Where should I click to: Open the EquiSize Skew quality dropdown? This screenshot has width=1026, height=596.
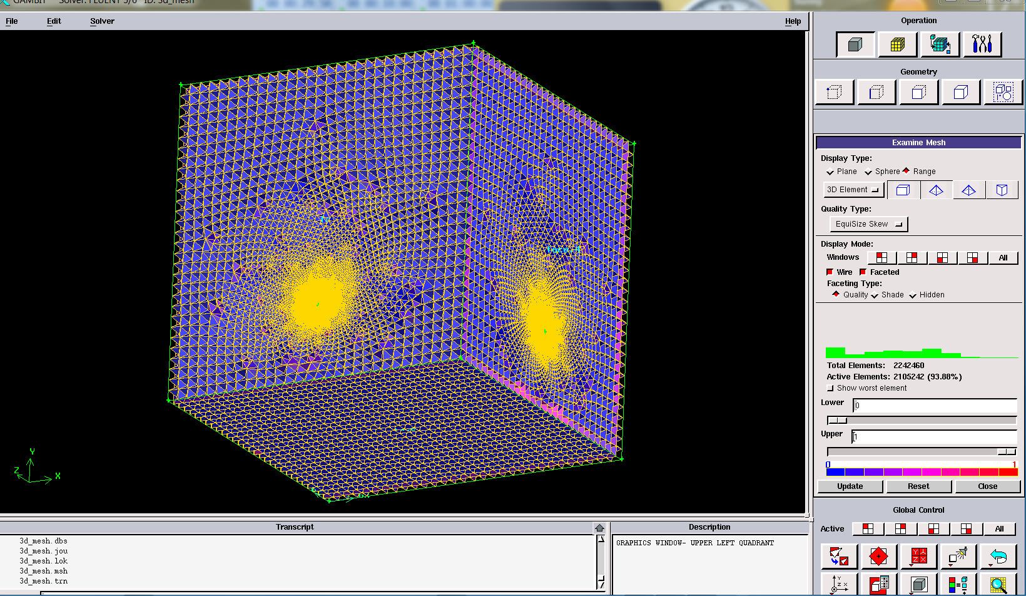pyautogui.click(x=868, y=224)
